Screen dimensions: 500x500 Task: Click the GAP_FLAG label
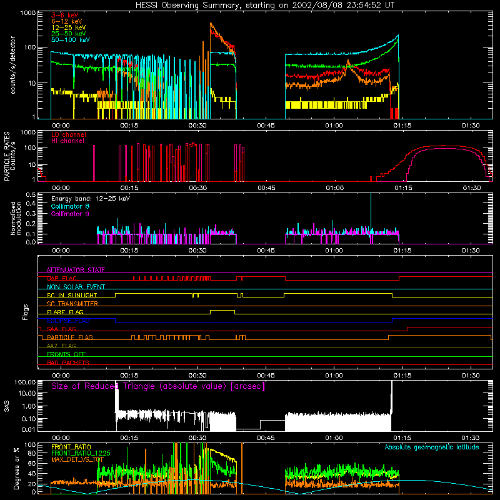61,278
